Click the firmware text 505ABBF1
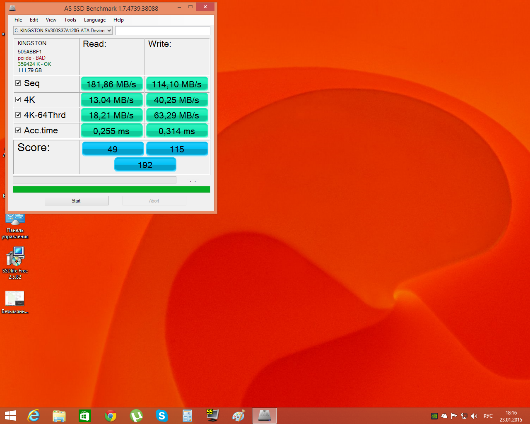Screen dimensions: 530x424 (30, 52)
